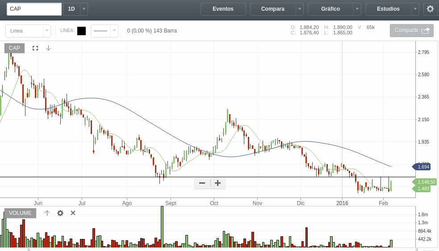Image resolution: width=439 pixels, height=251 pixels.
Task: Open chart settings gear icon
Action: pyautogui.click(x=430, y=9)
